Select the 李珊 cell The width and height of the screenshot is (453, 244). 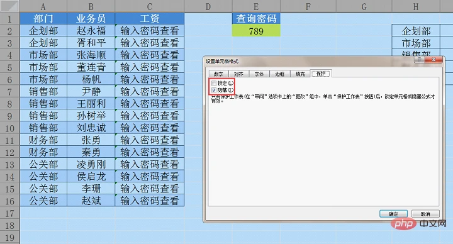coord(91,188)
